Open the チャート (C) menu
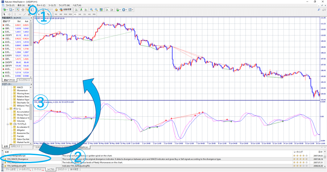327x172 pixels. 41,6
